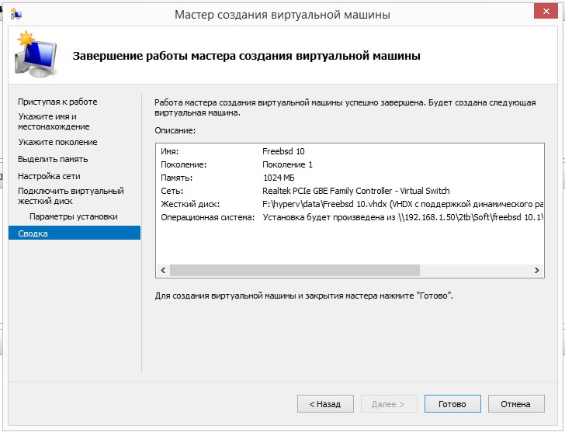The width and height of the screenshot is (565, 432).
Task: Click the disabled Далее button
Action: [389, 404]
